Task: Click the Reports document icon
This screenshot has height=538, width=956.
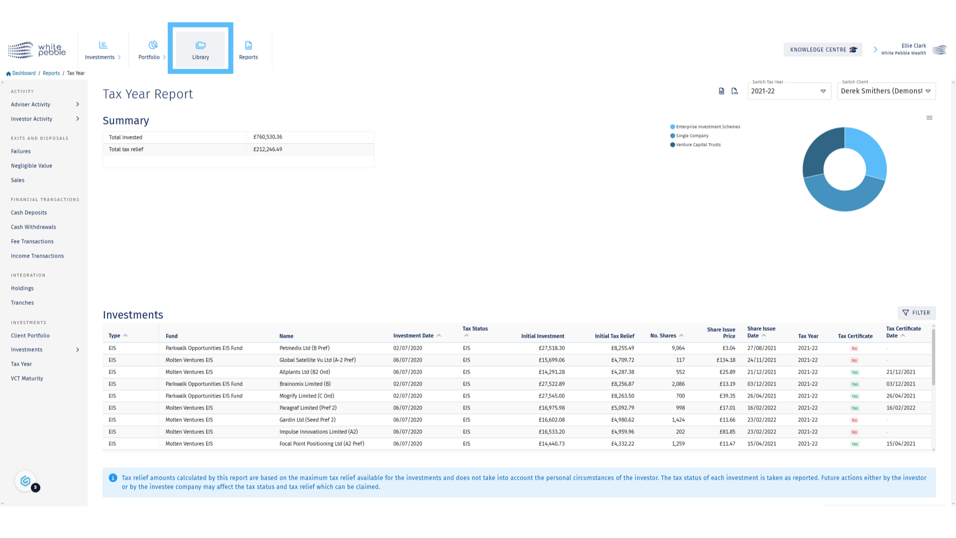Action: coord(248,45)
